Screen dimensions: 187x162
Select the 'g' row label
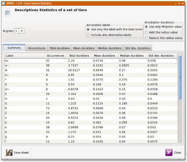point(6,137)
